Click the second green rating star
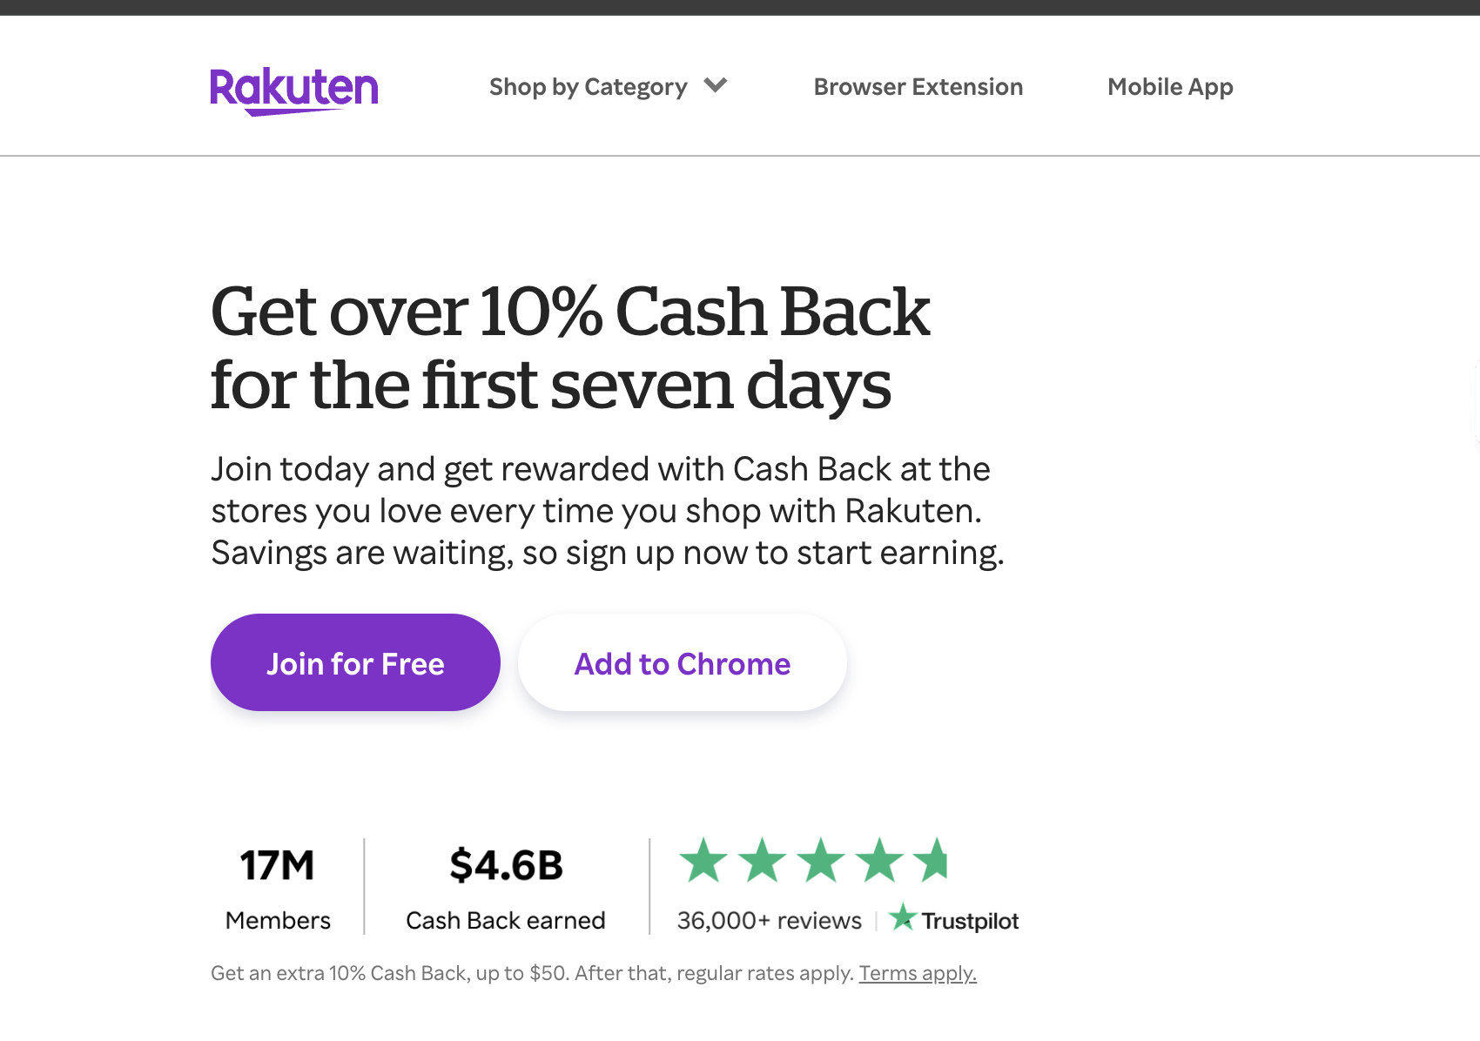The height and width of the screenshot is (1041, 1480). (x=763, y=861)
